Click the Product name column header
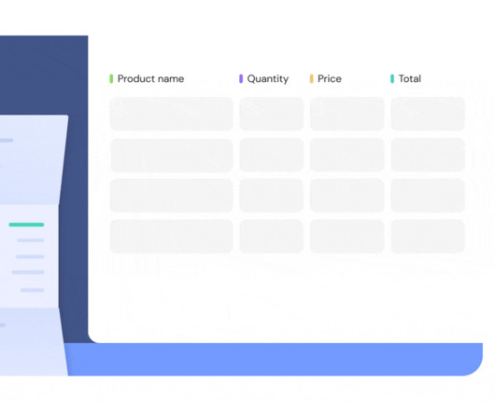 [150, 78]
